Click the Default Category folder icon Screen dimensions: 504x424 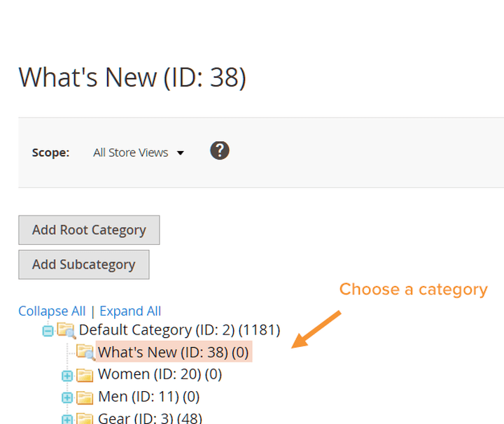point(66,330)
